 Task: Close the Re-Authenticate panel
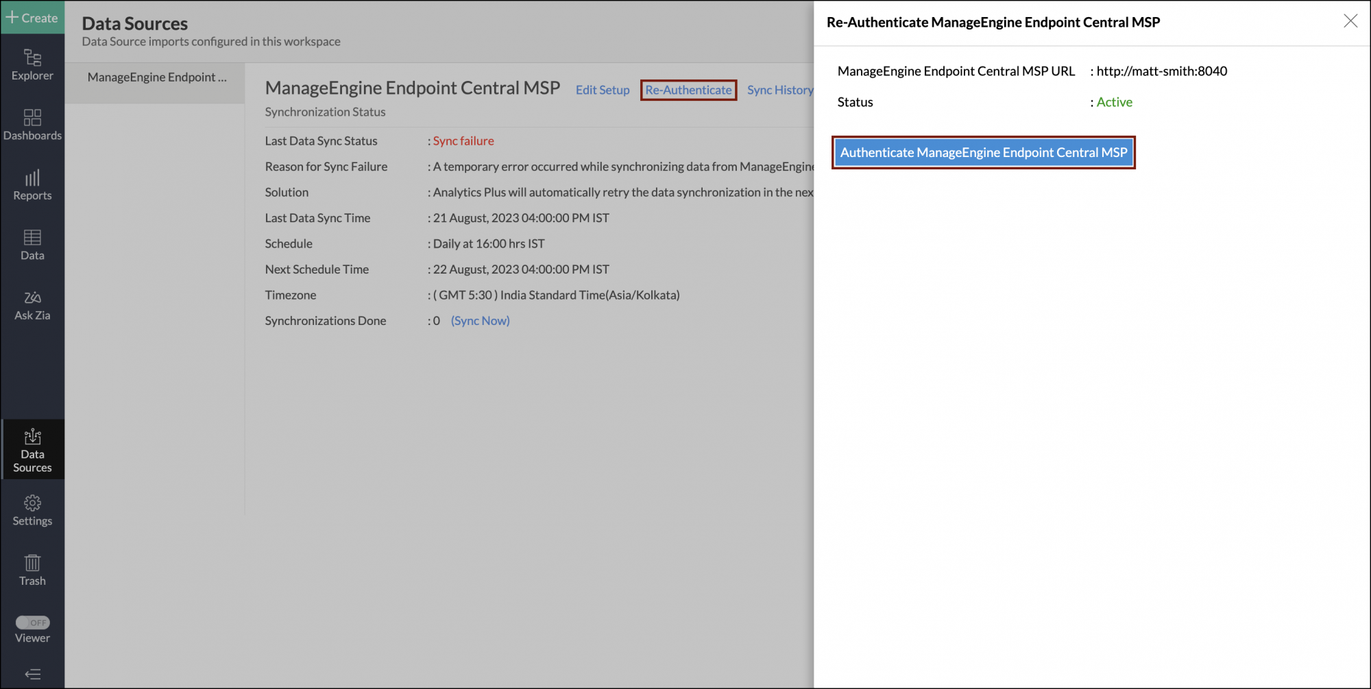pos(1350,21)
